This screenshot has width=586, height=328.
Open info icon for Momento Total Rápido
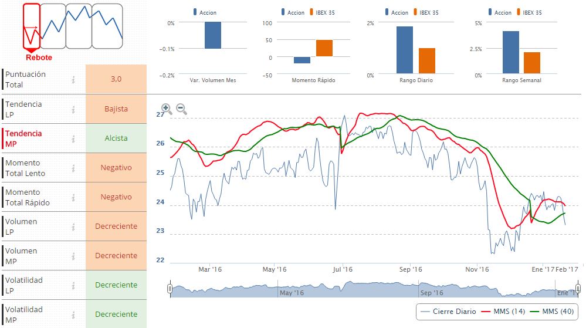(x=73, y=197)
